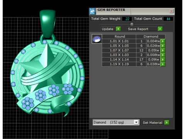Screen dimensions: 185x139
Task: Select the 1.05 X 1.05 size cell
Action: click(x=119, y=46)
